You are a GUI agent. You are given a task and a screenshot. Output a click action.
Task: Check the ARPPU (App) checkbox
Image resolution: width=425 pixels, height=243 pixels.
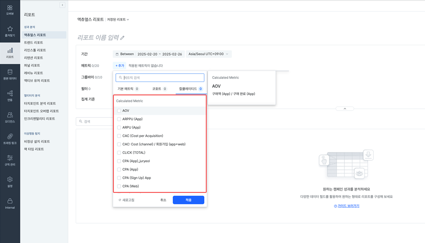pos(119,119)
